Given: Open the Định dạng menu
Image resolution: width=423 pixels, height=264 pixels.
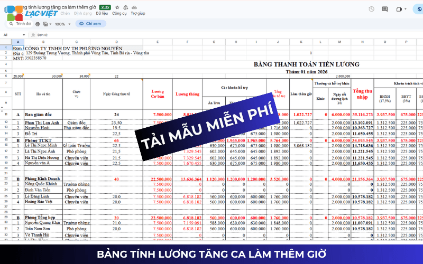Looking at the screenshot, I should (x=83, y=13).
